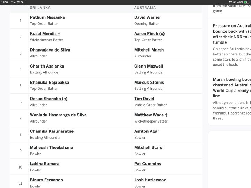Tap the Sri Lanka column header
The image size is (251, 188).
tap(40, 8)
